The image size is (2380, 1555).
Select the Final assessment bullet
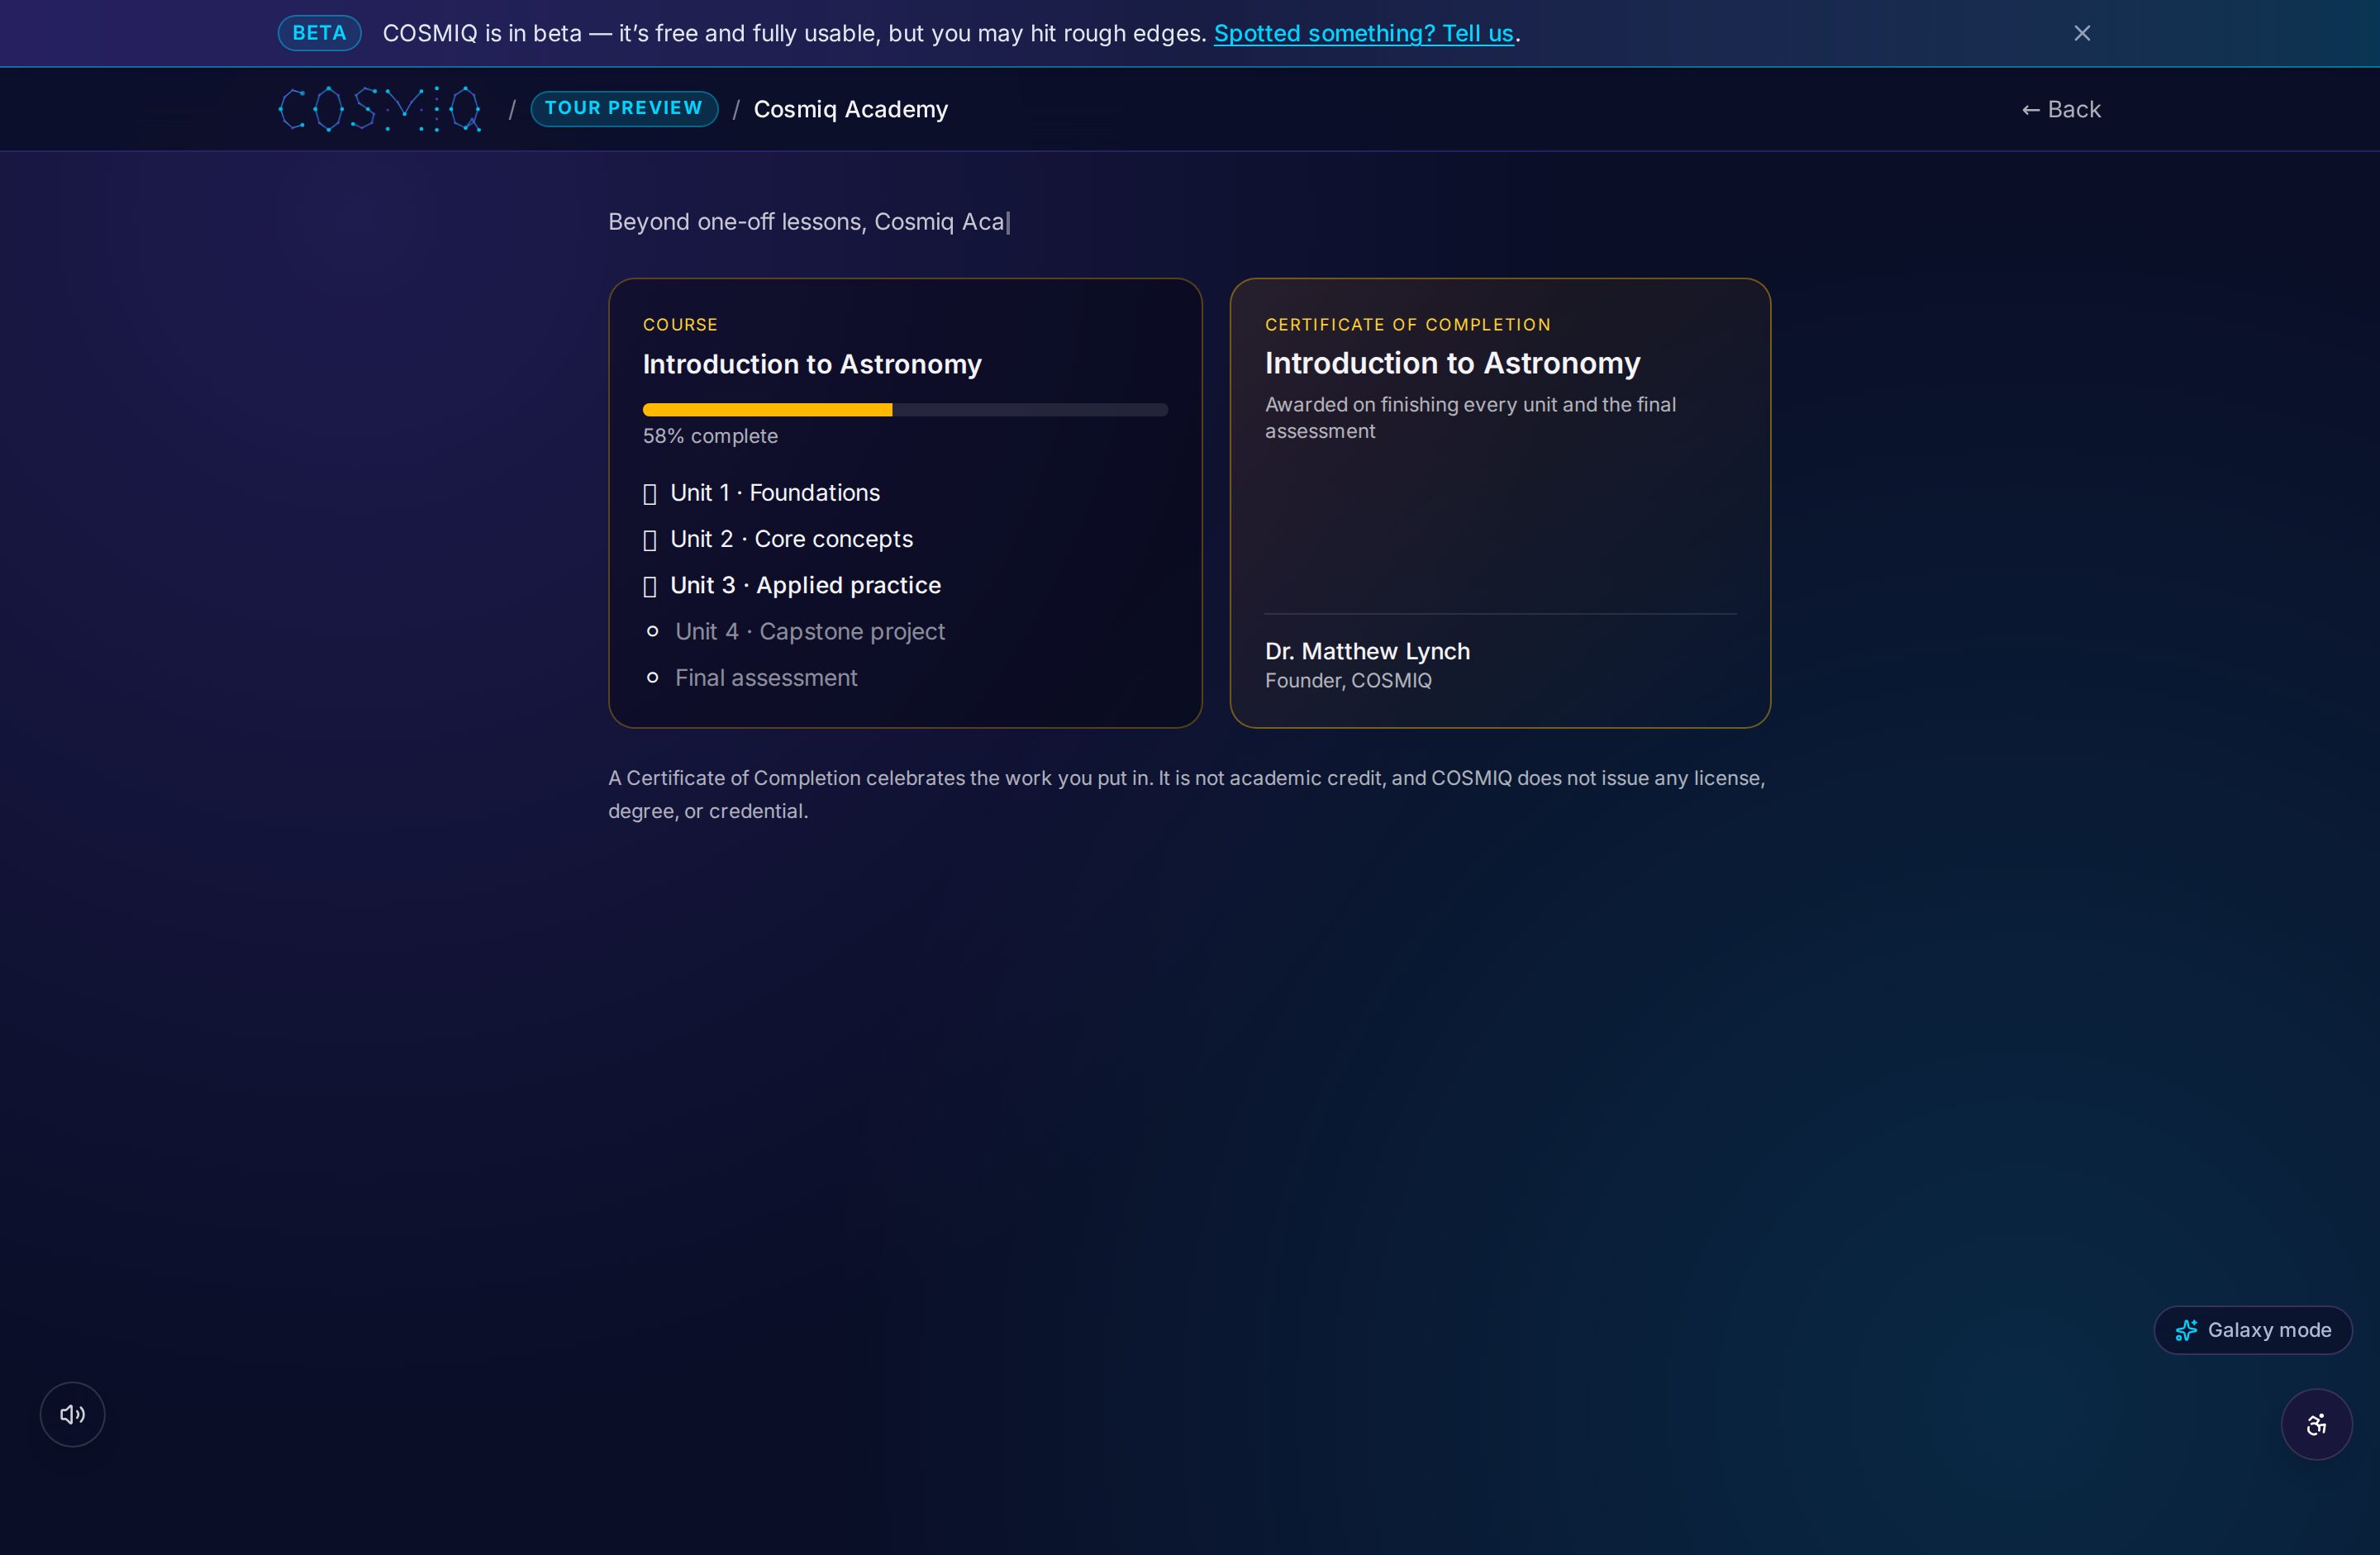(x=653, y=677)
